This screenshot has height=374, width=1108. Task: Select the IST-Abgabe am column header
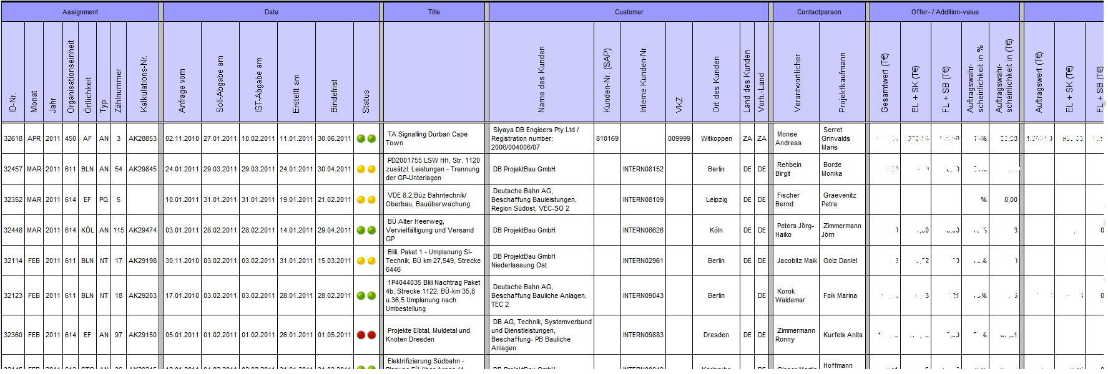tap(258, 72)
